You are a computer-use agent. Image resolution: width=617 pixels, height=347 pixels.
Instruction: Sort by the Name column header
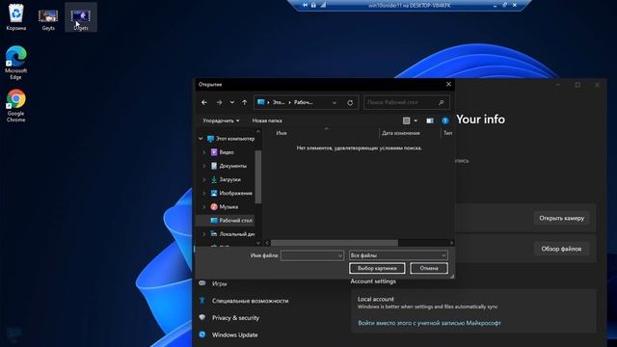pyautogui.click(x=282, y=133)
